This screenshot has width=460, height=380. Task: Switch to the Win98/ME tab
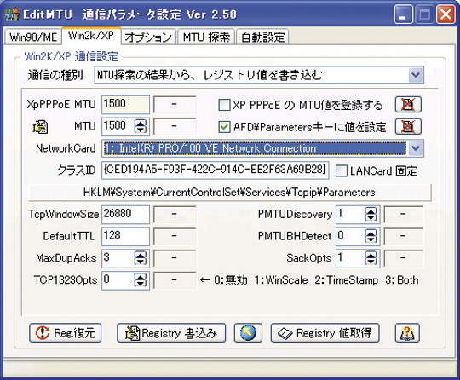coord(33,37)
